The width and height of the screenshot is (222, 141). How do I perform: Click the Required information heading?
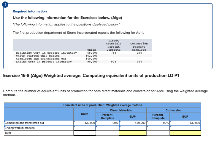(30, 11)
